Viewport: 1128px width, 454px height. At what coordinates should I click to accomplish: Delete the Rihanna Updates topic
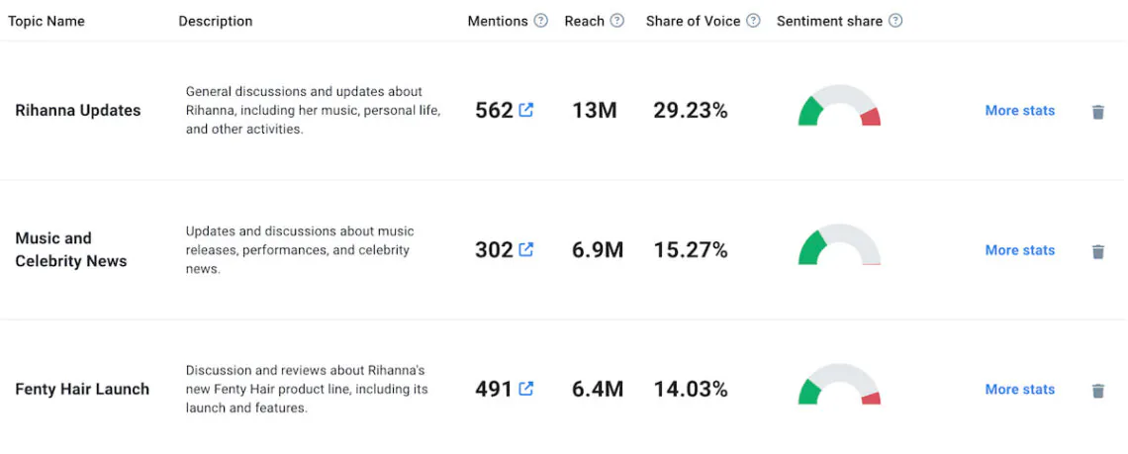(x=1097, y=112)
